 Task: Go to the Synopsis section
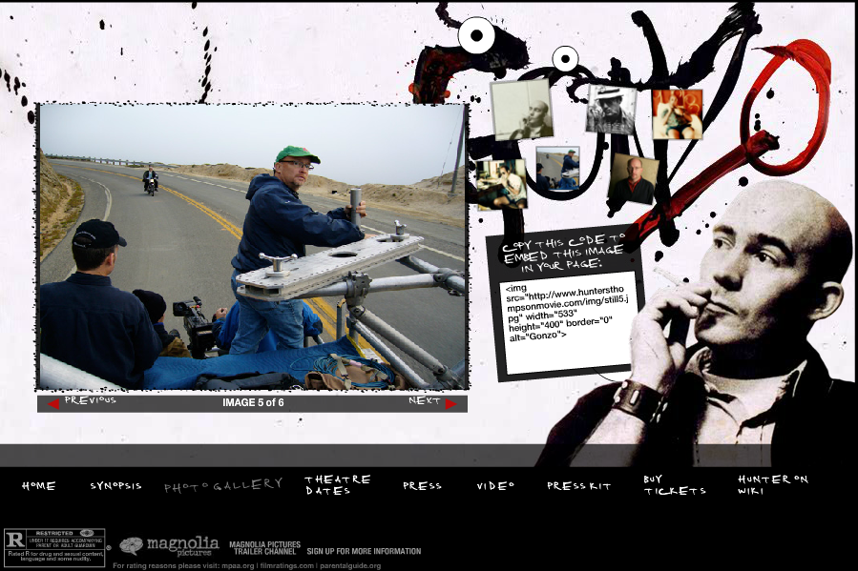coord(115,486)
